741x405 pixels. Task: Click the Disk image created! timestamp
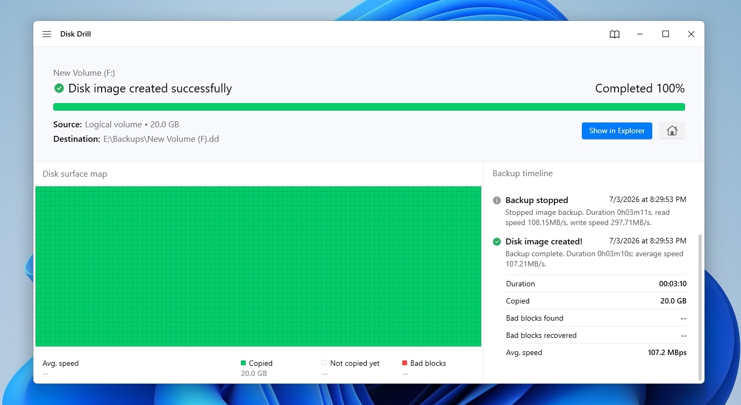[647, 241]
